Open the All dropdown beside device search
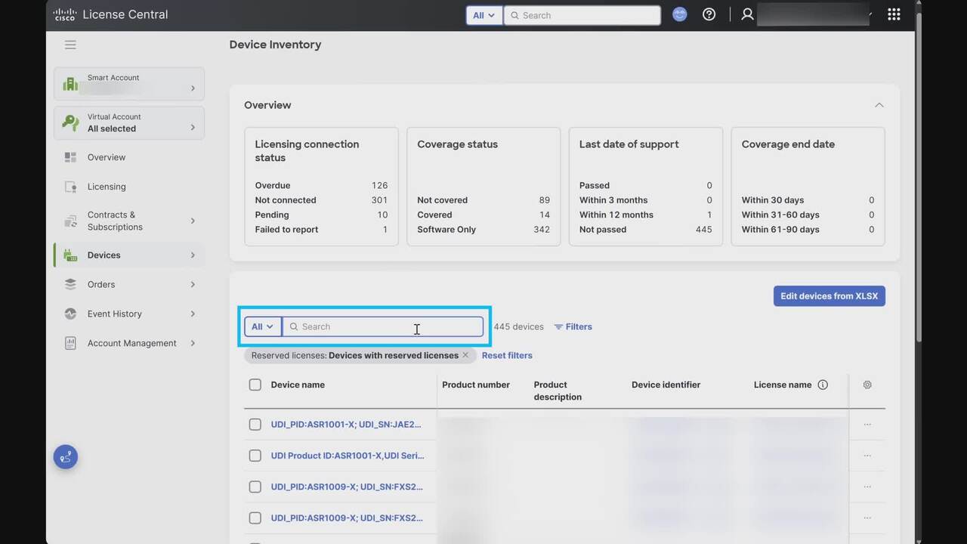The width and height of the screenshot is (967, 544). tap(262, 326)
